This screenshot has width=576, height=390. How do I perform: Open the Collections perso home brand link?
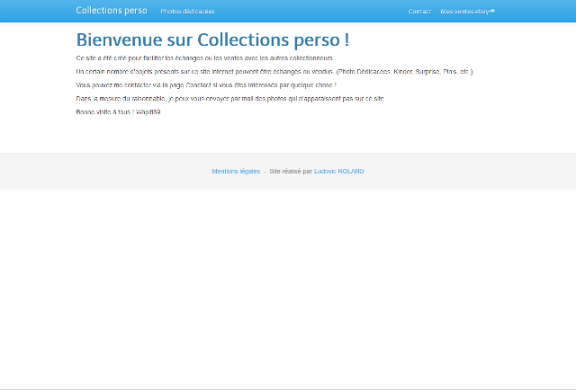[x=112, y=11]
